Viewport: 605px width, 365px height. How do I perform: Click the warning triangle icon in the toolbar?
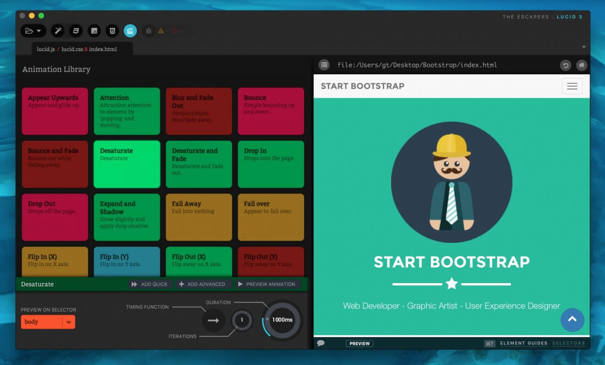pyautogui.click(x=161, y=31)
